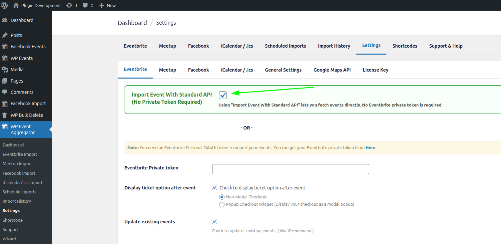Click the Here link for the private token

click(x=370, y=147)
